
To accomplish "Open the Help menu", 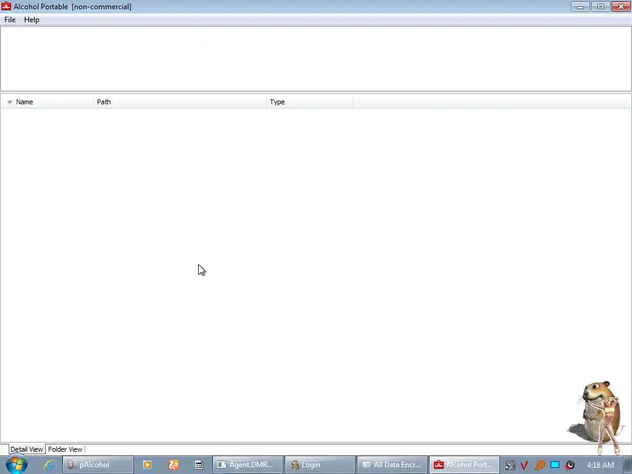I will point(31,20).
